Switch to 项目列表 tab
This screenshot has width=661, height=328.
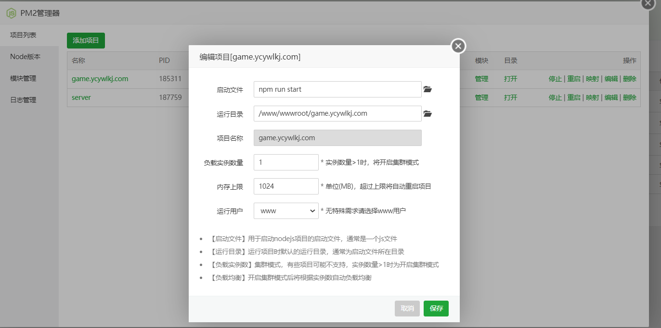[x=23, y=35]
